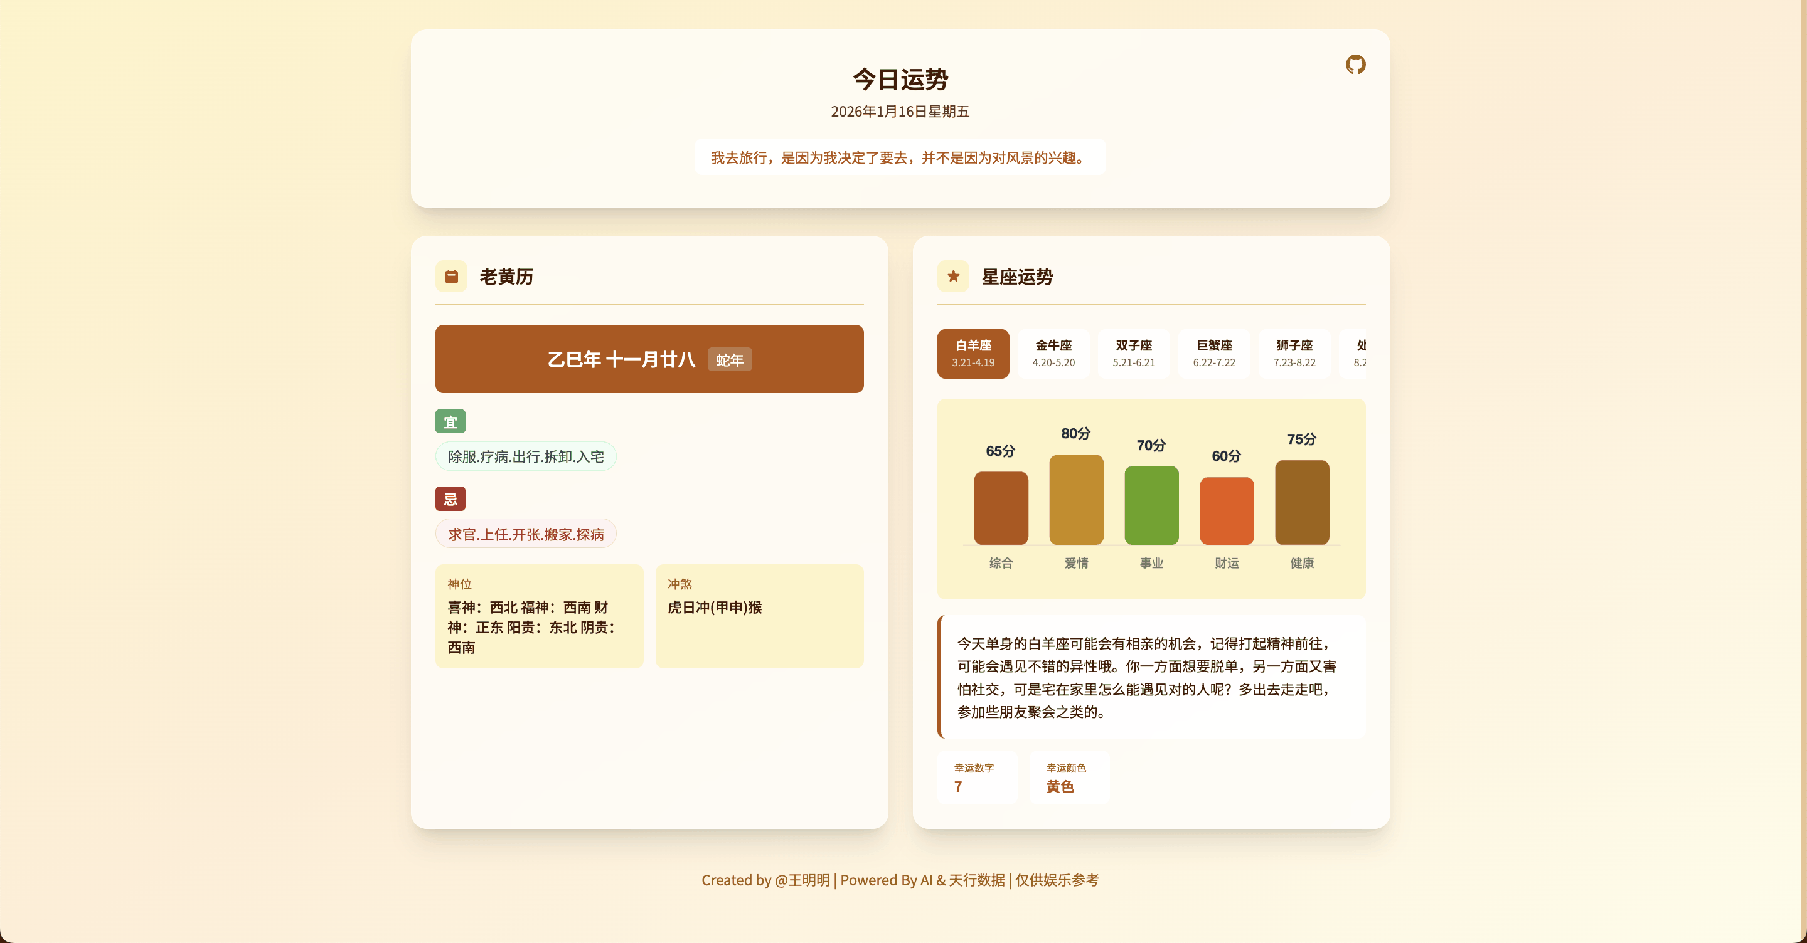Click the 蛇年 zodiac badge
This screenshot has height=943, width=1807.
730,360
